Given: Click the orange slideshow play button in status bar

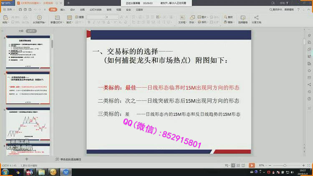Looking at the screenshot, I should [x=252, y=166].
